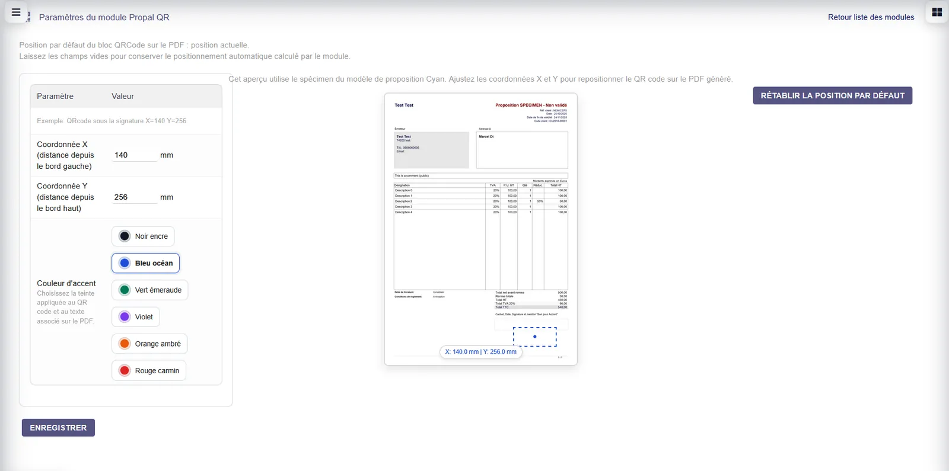Screen dimensions: 949x471
Task: Open the Retour liste des modules link
Action: (x=871, y=17)
